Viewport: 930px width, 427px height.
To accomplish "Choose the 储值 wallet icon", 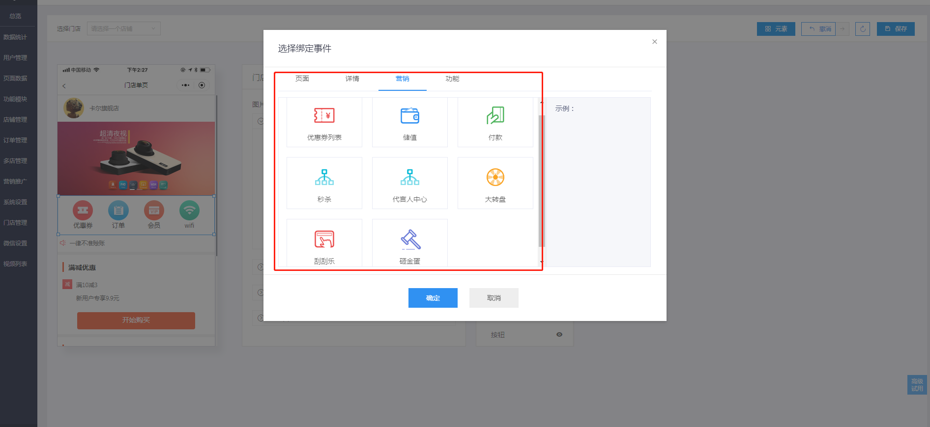I will point(409,116).
